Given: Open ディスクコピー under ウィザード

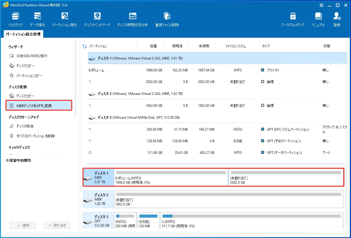Looking at the screenshot, I should click(x=22, y=66).
